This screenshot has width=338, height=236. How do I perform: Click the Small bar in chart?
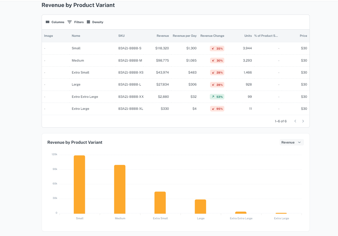coord(79,184)
